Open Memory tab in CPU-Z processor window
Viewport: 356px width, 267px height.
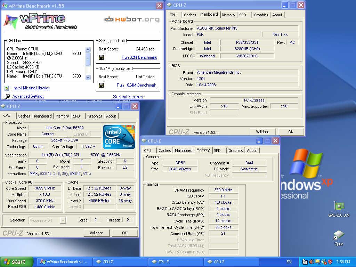(62, 116)
